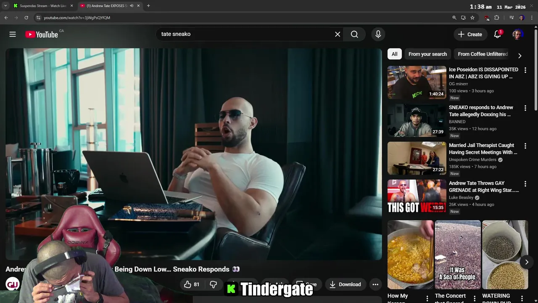Show more filter chips with right arrow
538x303 pixels.
click(520, 56)
